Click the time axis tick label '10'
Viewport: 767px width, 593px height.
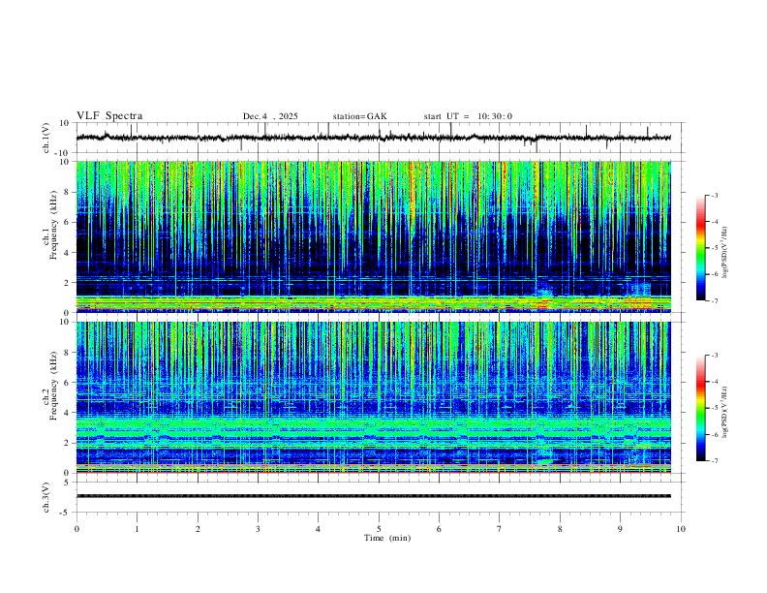click(681, 529)
